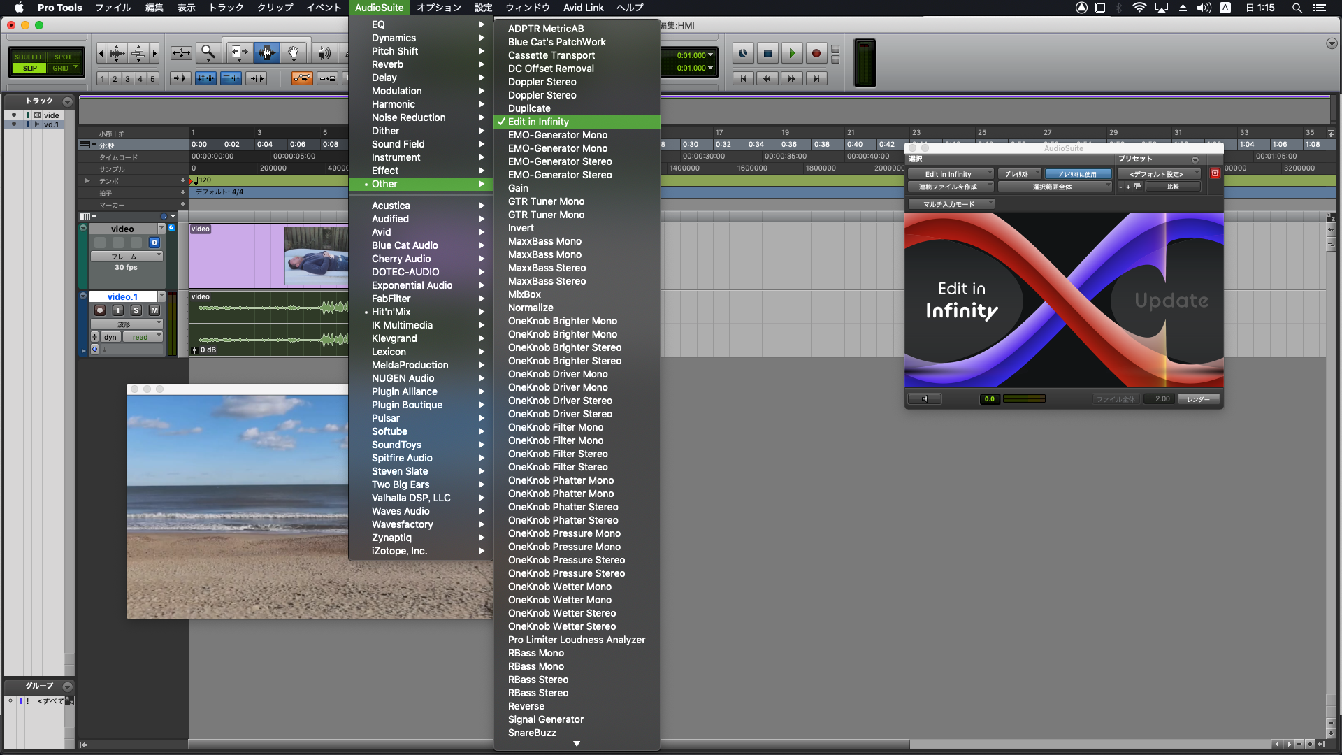The width and height of the screenshot is (1342, 755).
Task: Toggle Link Track and Edit Selection
Action: click(x=231, y=78)
